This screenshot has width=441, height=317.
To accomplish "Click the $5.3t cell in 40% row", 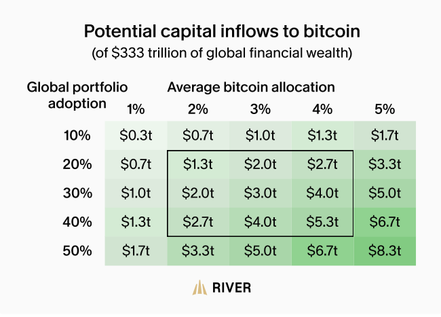I will [322, 222].
